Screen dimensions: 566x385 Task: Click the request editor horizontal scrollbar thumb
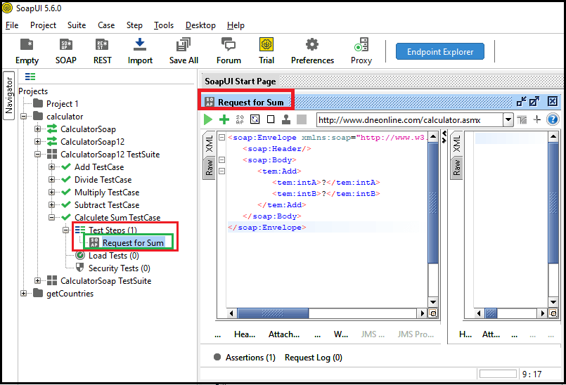273,313
